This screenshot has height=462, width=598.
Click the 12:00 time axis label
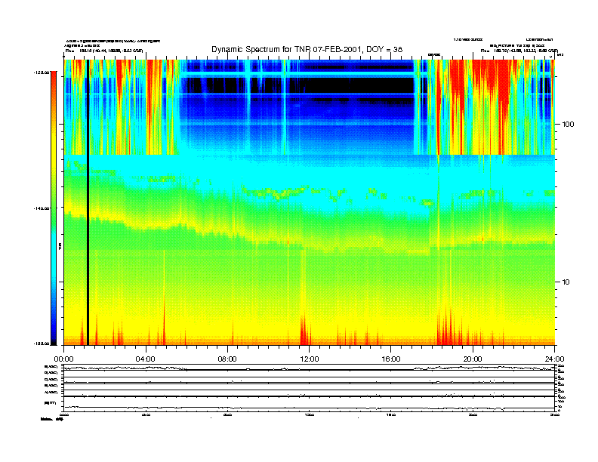(x=310, y=359)
